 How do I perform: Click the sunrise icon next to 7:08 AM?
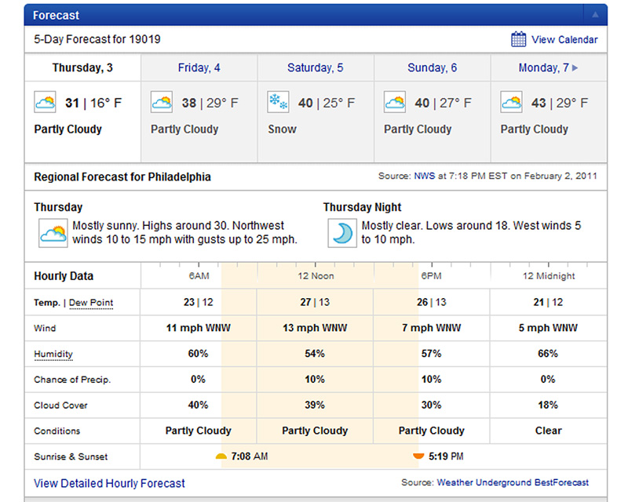221,456
